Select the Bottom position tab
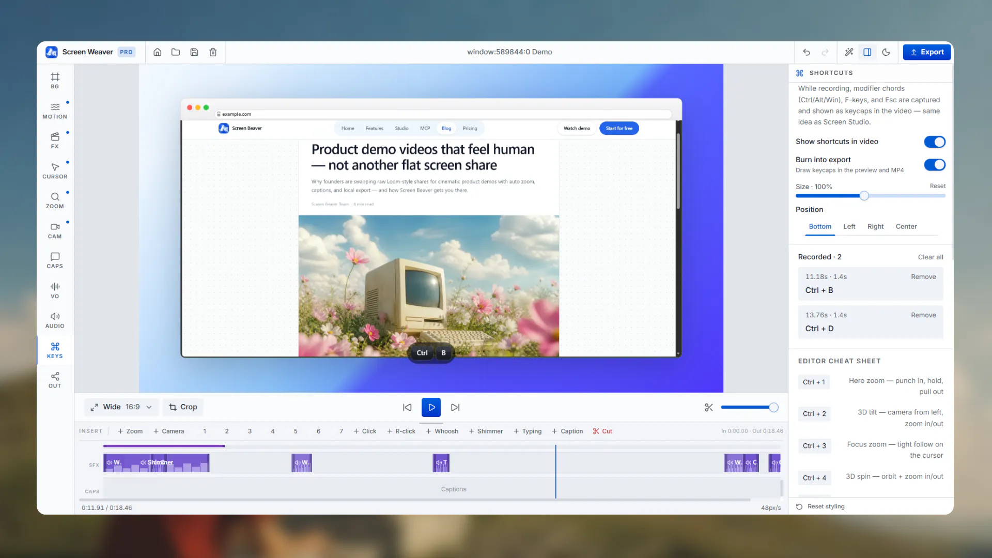Image resolution: width=992 pixels, height=558 pixels. pos(820,227)
